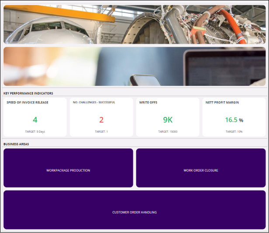
Task: Select the Target: 5 Days label
Action: (x=35, y=131)
